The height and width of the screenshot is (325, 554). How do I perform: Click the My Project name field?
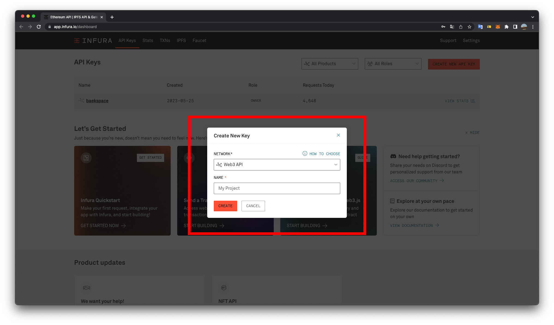tap(277, 188)
